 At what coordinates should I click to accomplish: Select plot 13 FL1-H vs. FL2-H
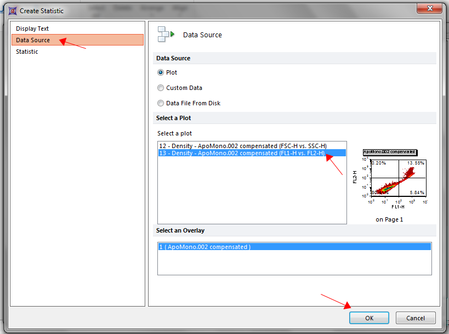pos(252,153)
